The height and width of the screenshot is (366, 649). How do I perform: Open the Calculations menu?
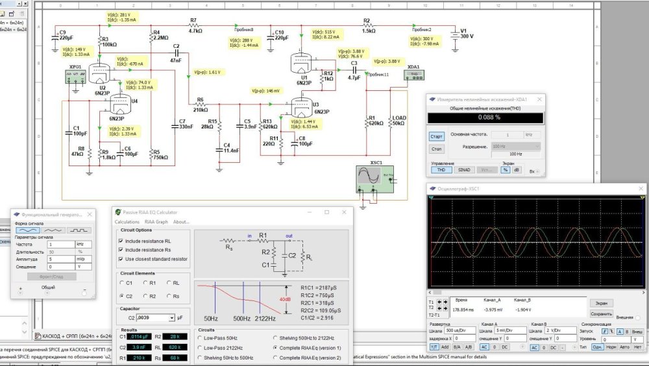tap(127, 222)
